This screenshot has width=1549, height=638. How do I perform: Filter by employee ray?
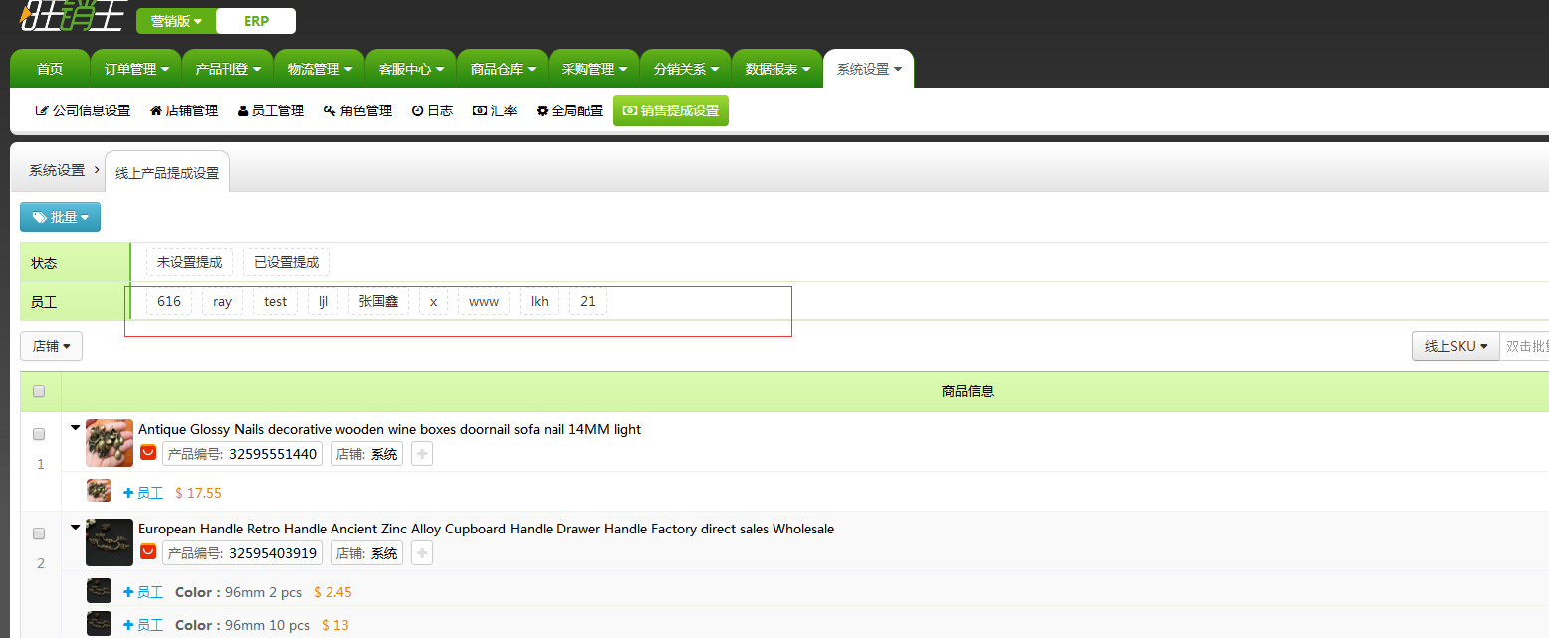[x=222, y=301]
